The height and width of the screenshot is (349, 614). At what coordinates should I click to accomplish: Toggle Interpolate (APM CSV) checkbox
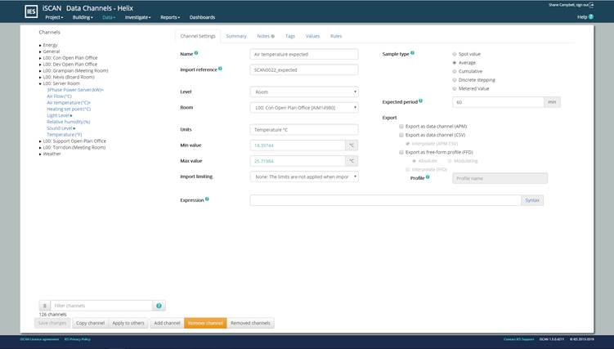[x=408, y=144]
